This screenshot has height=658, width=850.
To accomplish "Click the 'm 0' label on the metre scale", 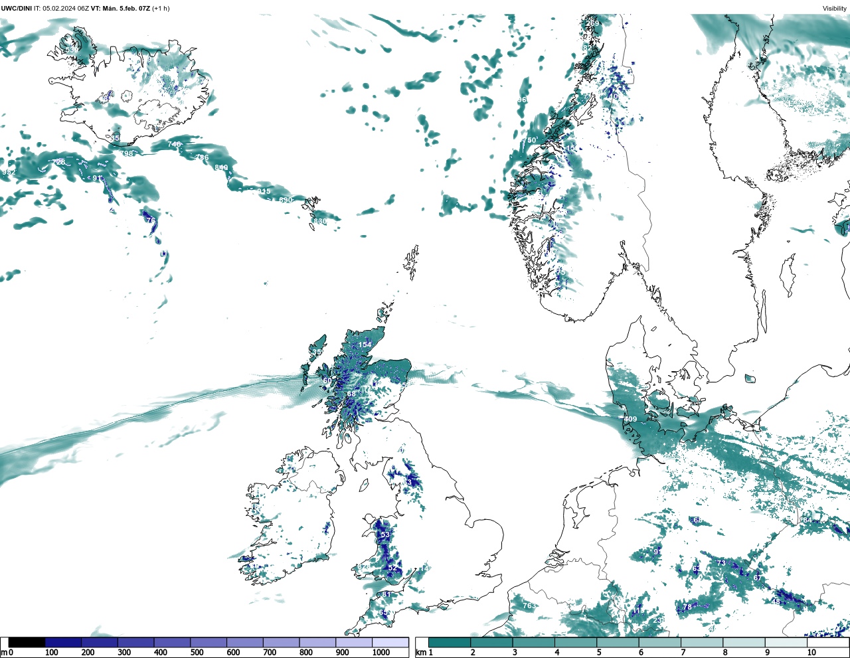I will click(x=7, y=653).
